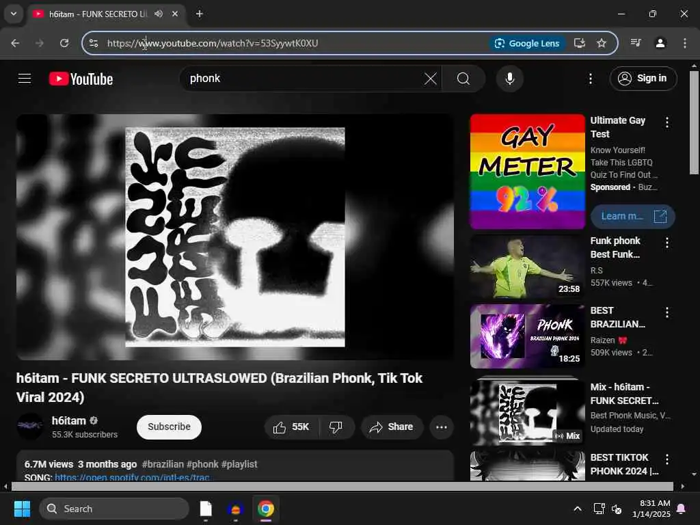Open the Chrome taskbar icon
The image size is (700, 525).
point(266,509)
